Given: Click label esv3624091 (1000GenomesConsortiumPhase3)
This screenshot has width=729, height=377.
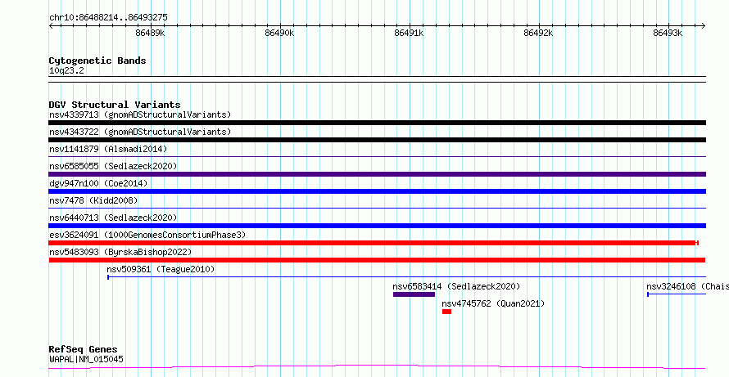Looking at the screenshot, I should coord(147,235).
